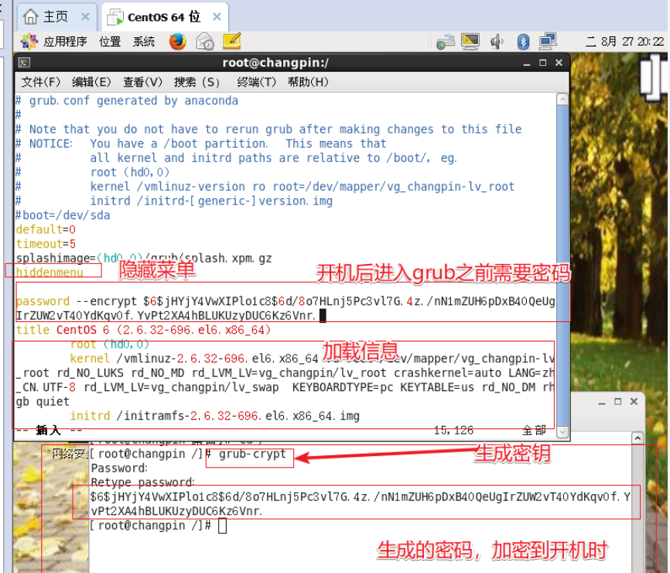Click the timeout=5 line

46,244
